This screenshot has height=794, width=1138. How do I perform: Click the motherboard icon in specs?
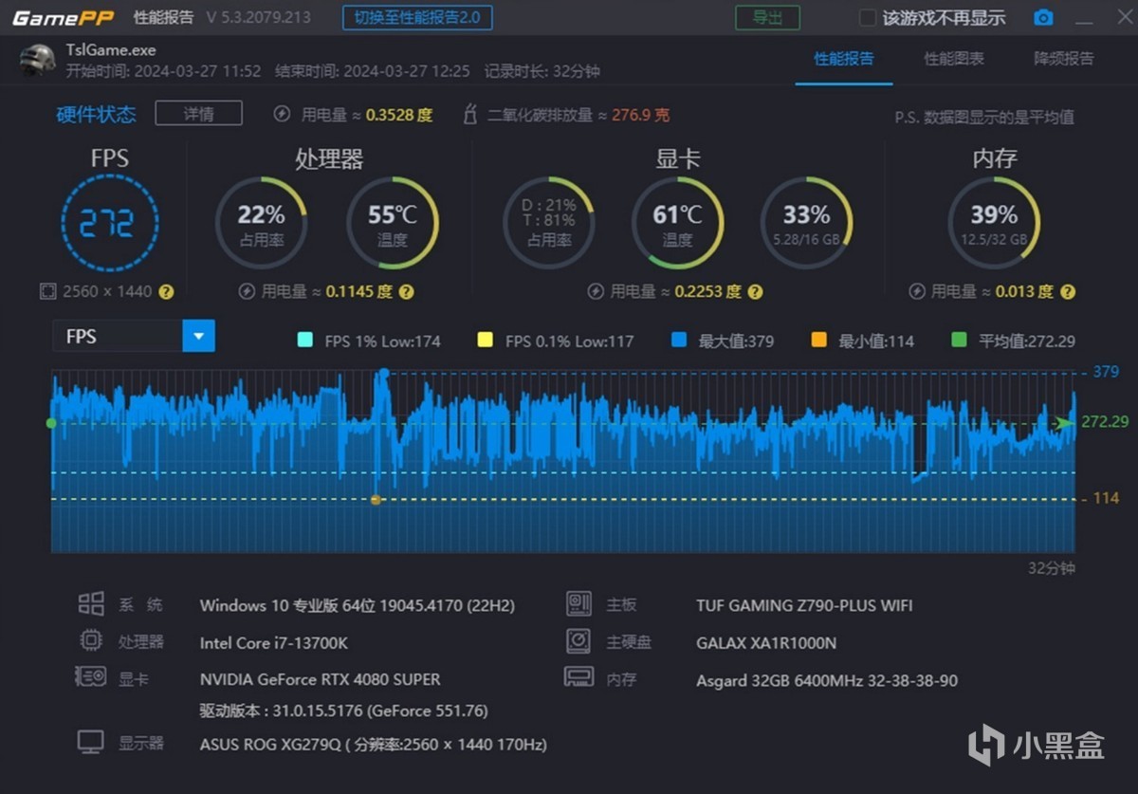[578, 604]
